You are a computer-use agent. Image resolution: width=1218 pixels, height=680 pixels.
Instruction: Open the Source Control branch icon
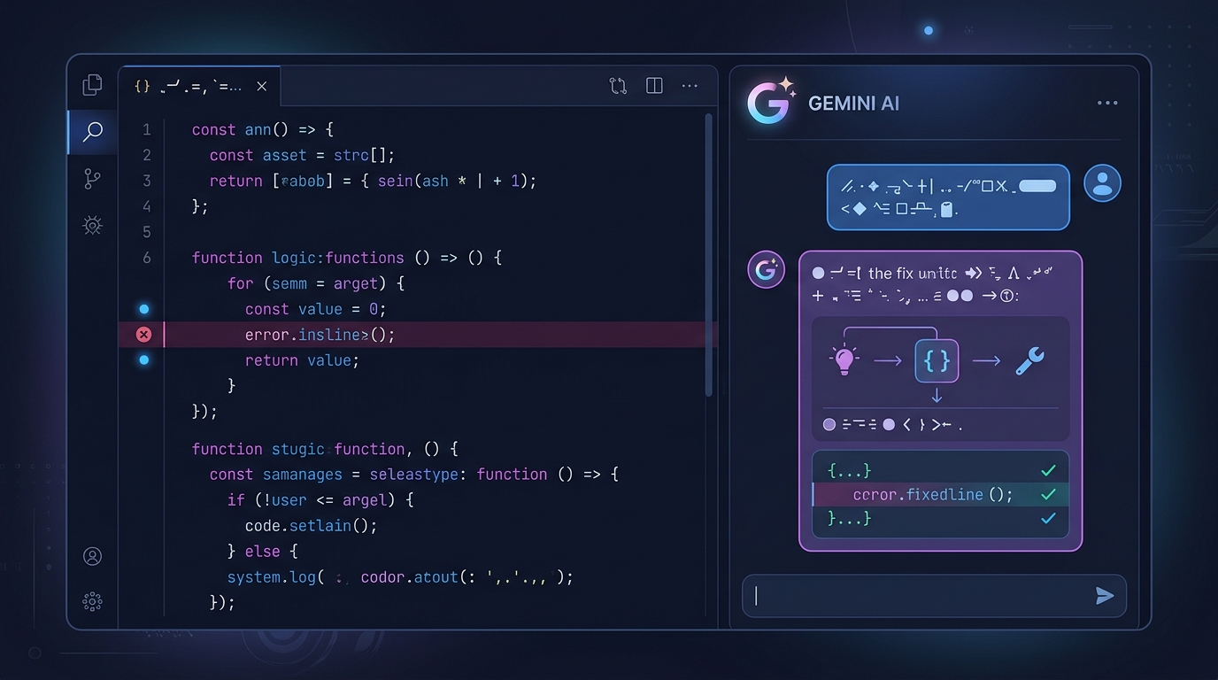pyautogui.click(x=92, y=179)
